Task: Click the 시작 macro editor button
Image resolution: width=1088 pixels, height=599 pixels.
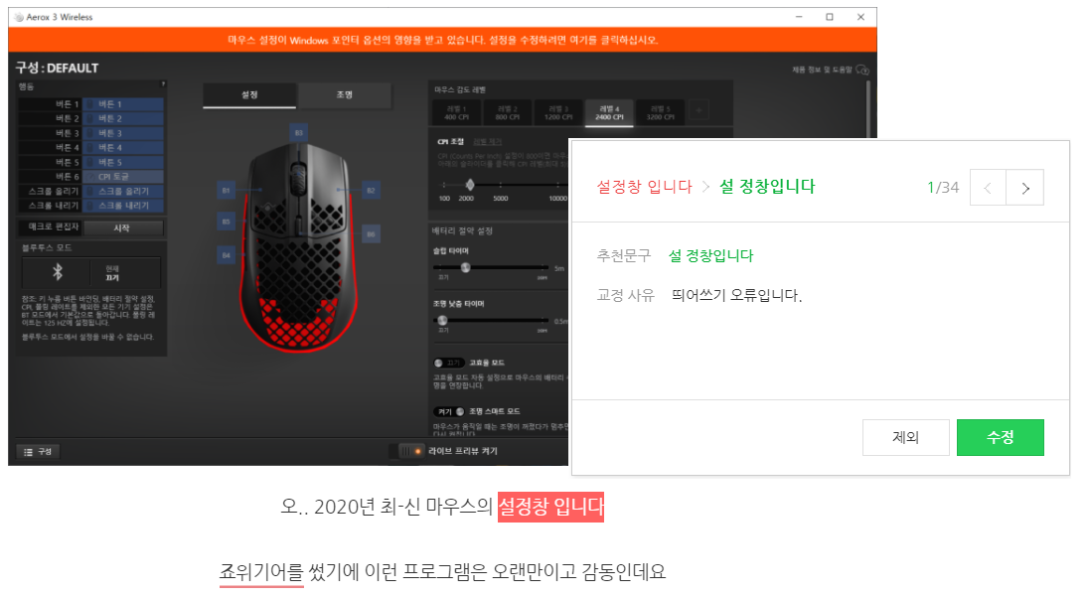Action: pyautogui.click(x=123, y=227)
